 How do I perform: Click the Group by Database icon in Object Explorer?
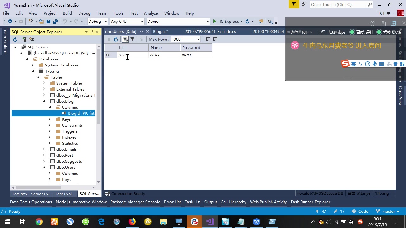point(32,40)
